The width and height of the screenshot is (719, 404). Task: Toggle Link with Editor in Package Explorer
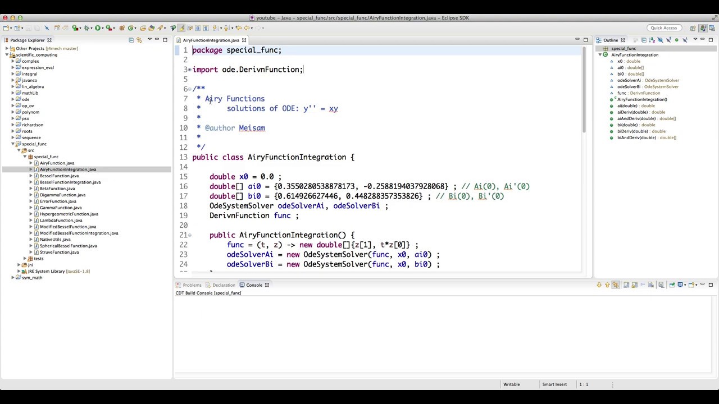point(139,40)
